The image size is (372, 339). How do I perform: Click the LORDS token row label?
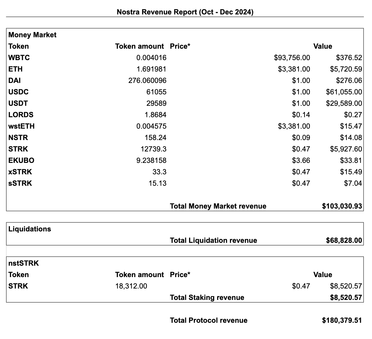(x=21, y=115)
